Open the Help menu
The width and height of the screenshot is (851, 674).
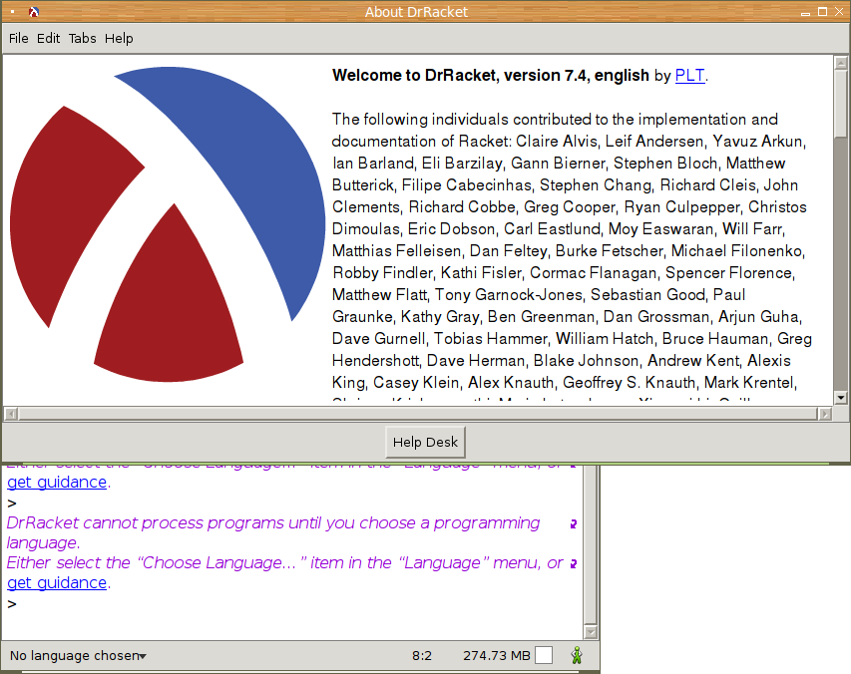coord(119,39)
